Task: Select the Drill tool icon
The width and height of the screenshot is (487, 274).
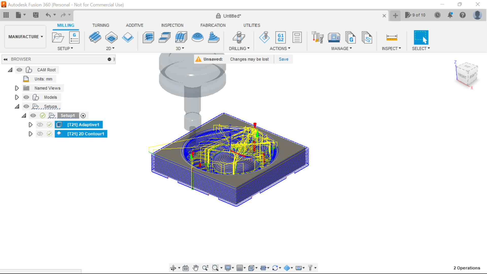Action: 239,38
